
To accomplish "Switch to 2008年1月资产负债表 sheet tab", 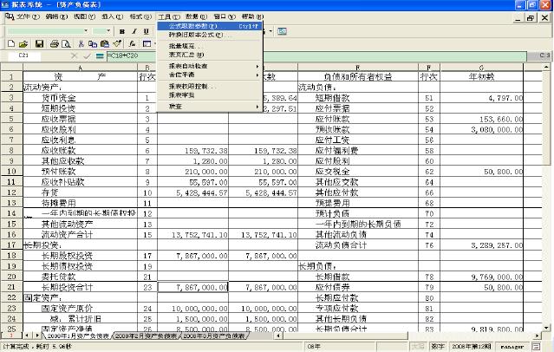I will pos(78,336).
